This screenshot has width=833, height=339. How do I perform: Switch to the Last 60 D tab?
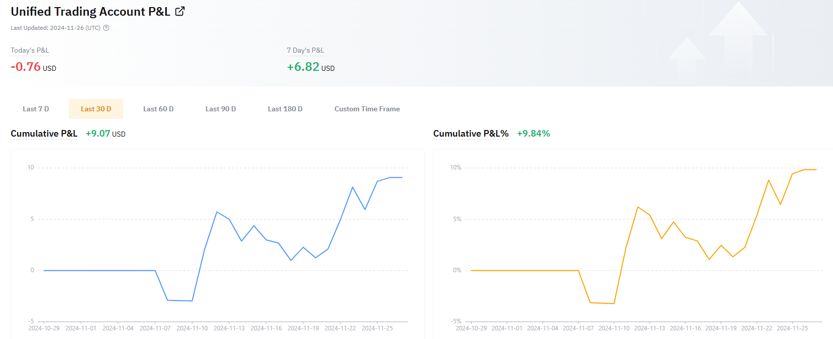[158, 109]
